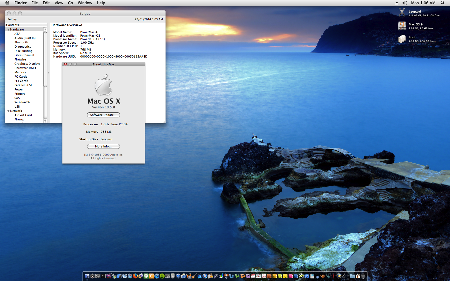Open the Edit menu
The height and width of the screenshot is (281, 450).
coord(46,3)
